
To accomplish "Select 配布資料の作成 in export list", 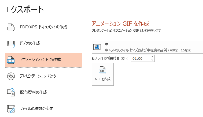I will point(33,92).
